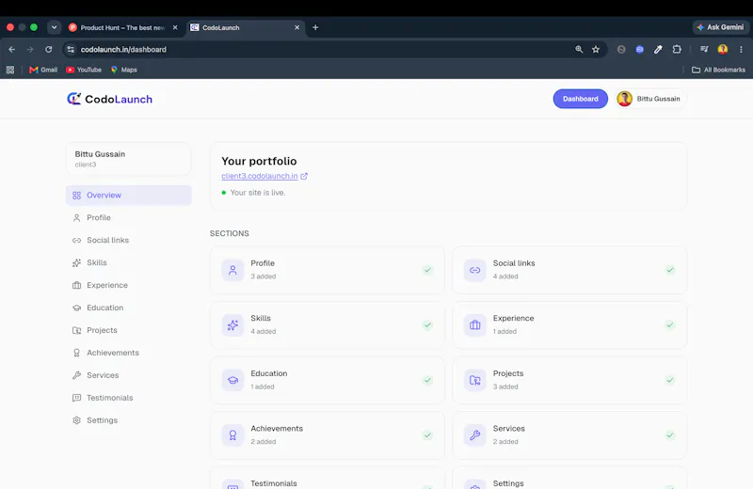This screenshot has width=753, height=489.
Task: Select Testimonials in the sidebar
Action: [x=128, y=399]
